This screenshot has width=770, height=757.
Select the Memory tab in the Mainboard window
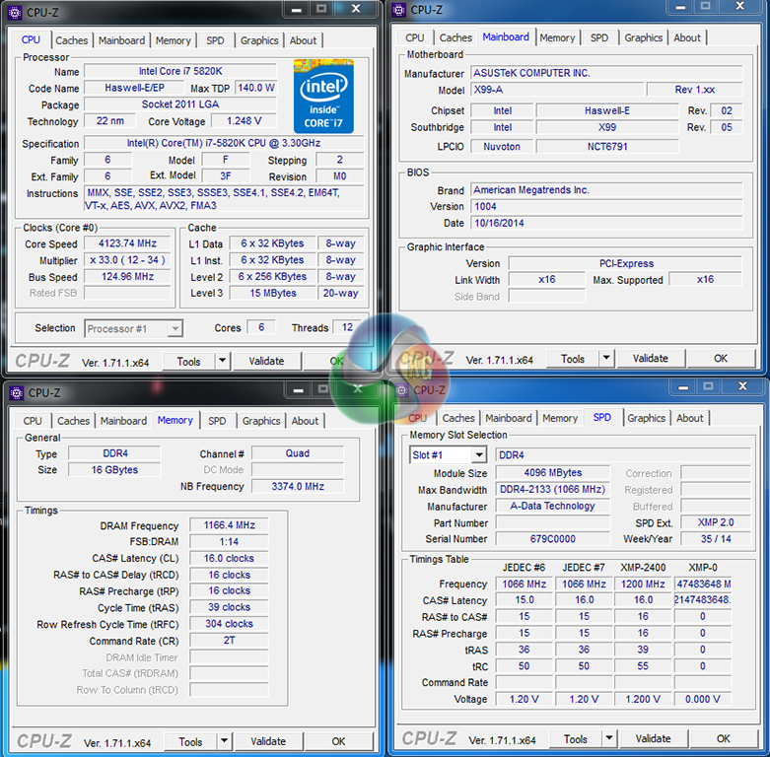click(557, 37)
